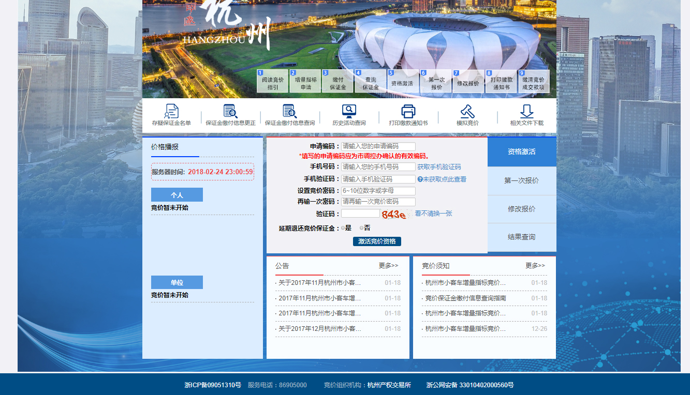Viewport: 690px width, 395px height.
Task: Open 保证金缴付信息更正 icon
Action: coord(230,111)
